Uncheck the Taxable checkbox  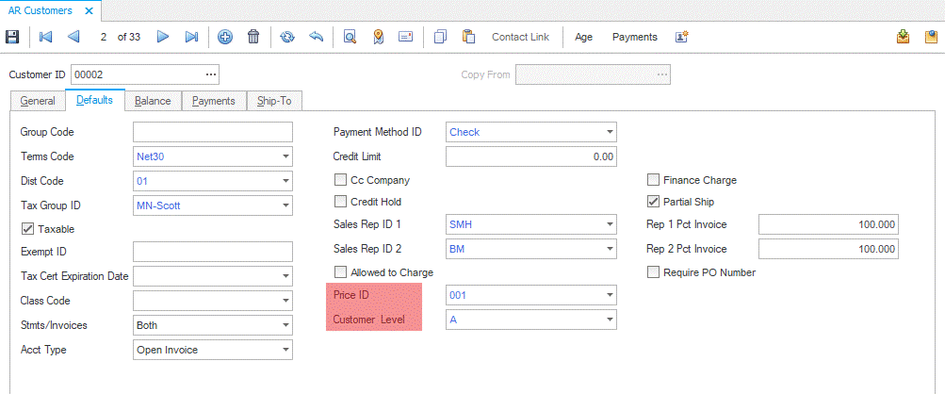(x=26, y=228)
